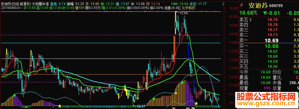
Task: Click the KMA: 10.94 value
Action: point(180,4)
